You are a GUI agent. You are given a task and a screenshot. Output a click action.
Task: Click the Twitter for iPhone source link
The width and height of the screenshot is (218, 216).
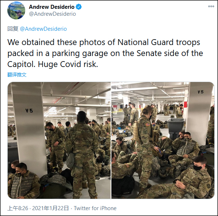95,208
